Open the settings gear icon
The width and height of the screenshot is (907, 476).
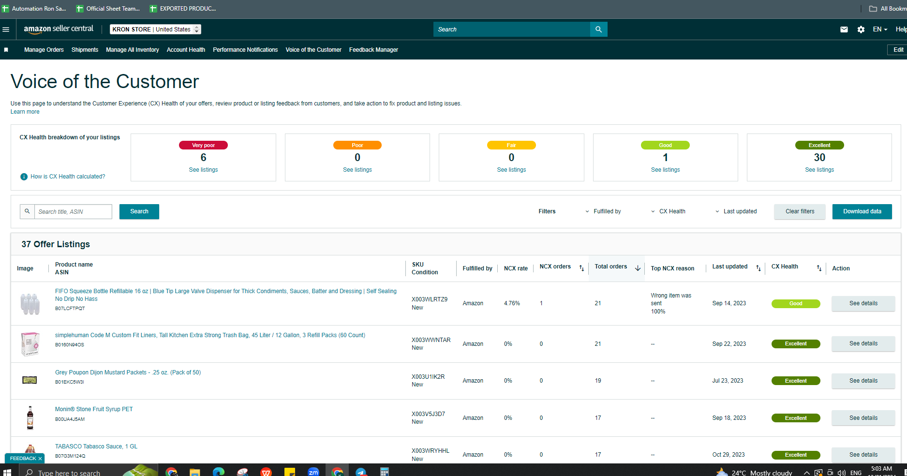coord(861,30)
